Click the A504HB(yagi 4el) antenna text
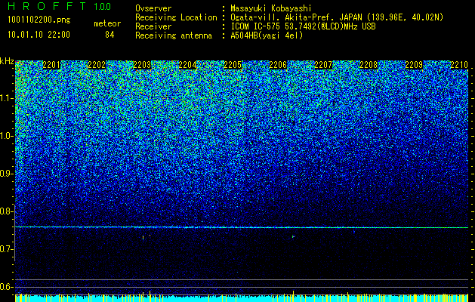The image size is (475, 302). click(267, 35)
